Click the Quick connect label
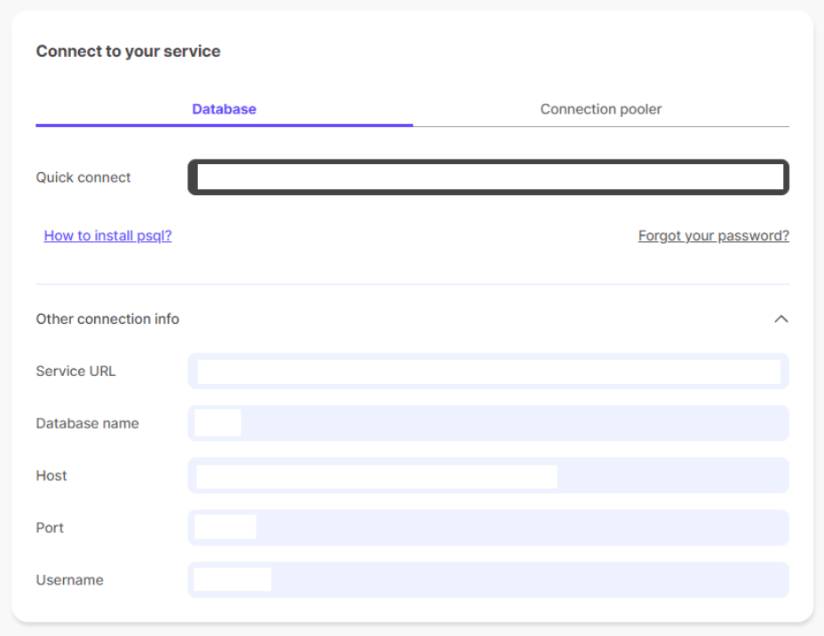The width and height of the screenshot is (824, 636). (83, 177)
